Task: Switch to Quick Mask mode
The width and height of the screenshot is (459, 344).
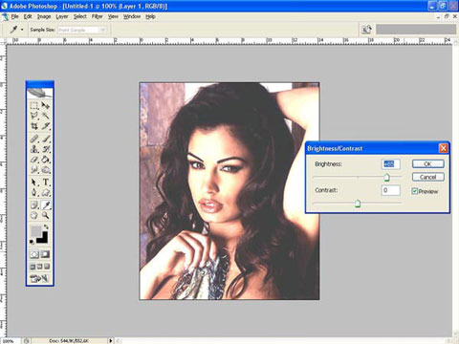Action: click(x=45, y=254)
